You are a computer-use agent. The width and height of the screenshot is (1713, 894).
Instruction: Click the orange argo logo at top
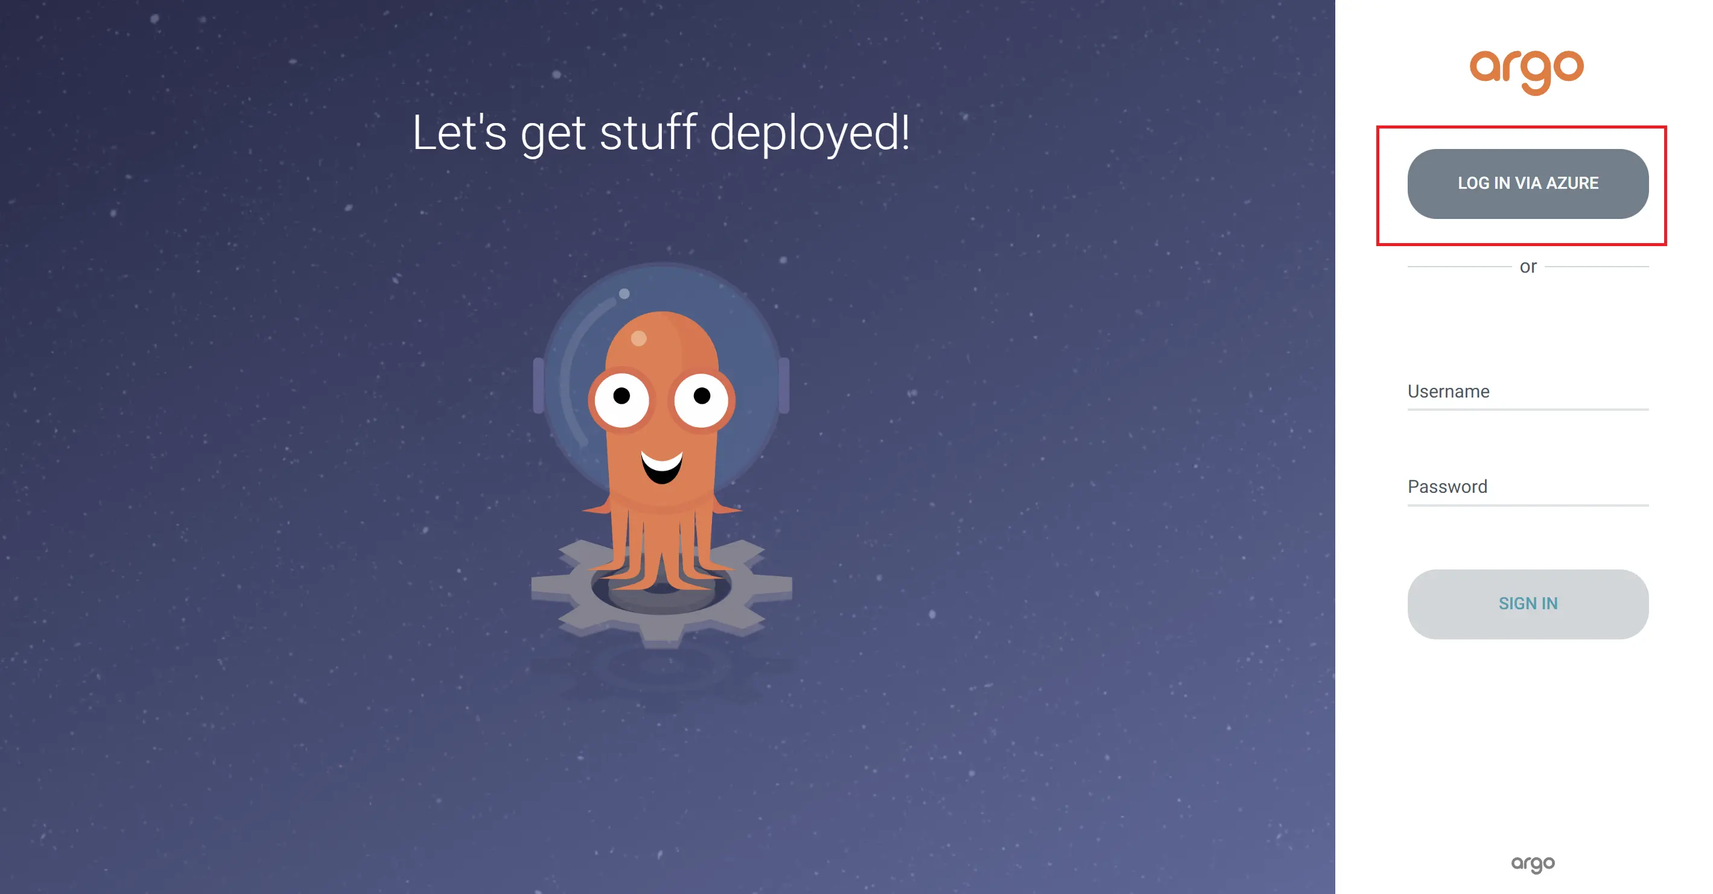[x=1526, y=72]
